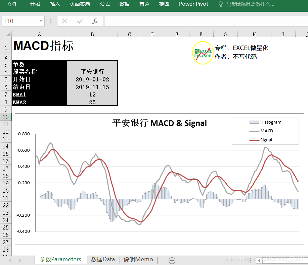The image size is (308, 265).
Task: Select cell B4 containing 平安银行
Action: 92,71
